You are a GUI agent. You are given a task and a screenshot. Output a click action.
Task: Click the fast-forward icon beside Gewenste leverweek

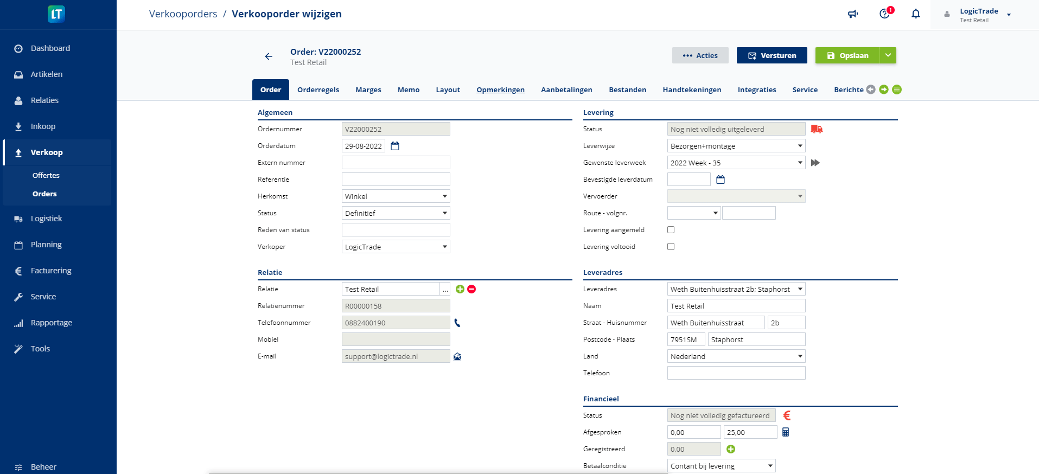click(815, 163)
